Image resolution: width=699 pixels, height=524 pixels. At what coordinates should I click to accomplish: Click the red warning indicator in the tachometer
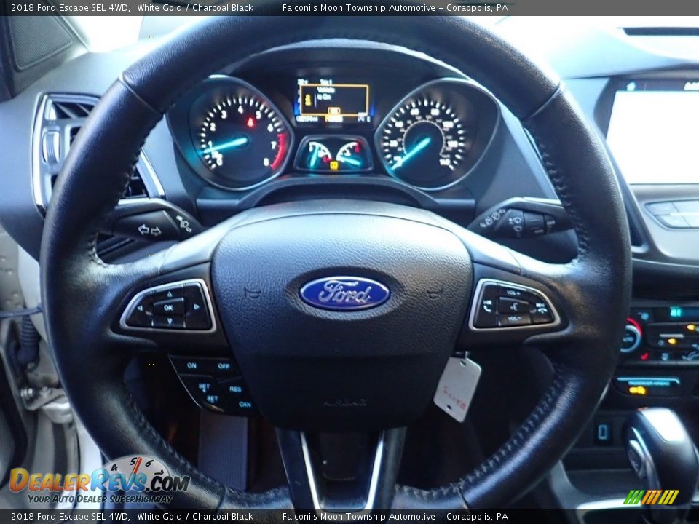pyautogui.click(x=250, y=122)
